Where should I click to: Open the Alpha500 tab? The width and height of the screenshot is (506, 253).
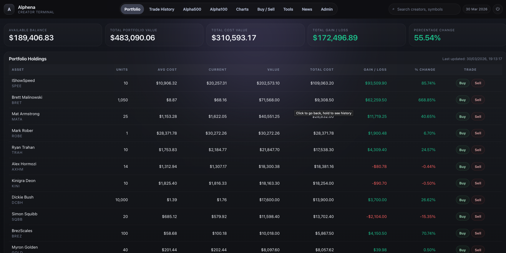tap(192, 9)
